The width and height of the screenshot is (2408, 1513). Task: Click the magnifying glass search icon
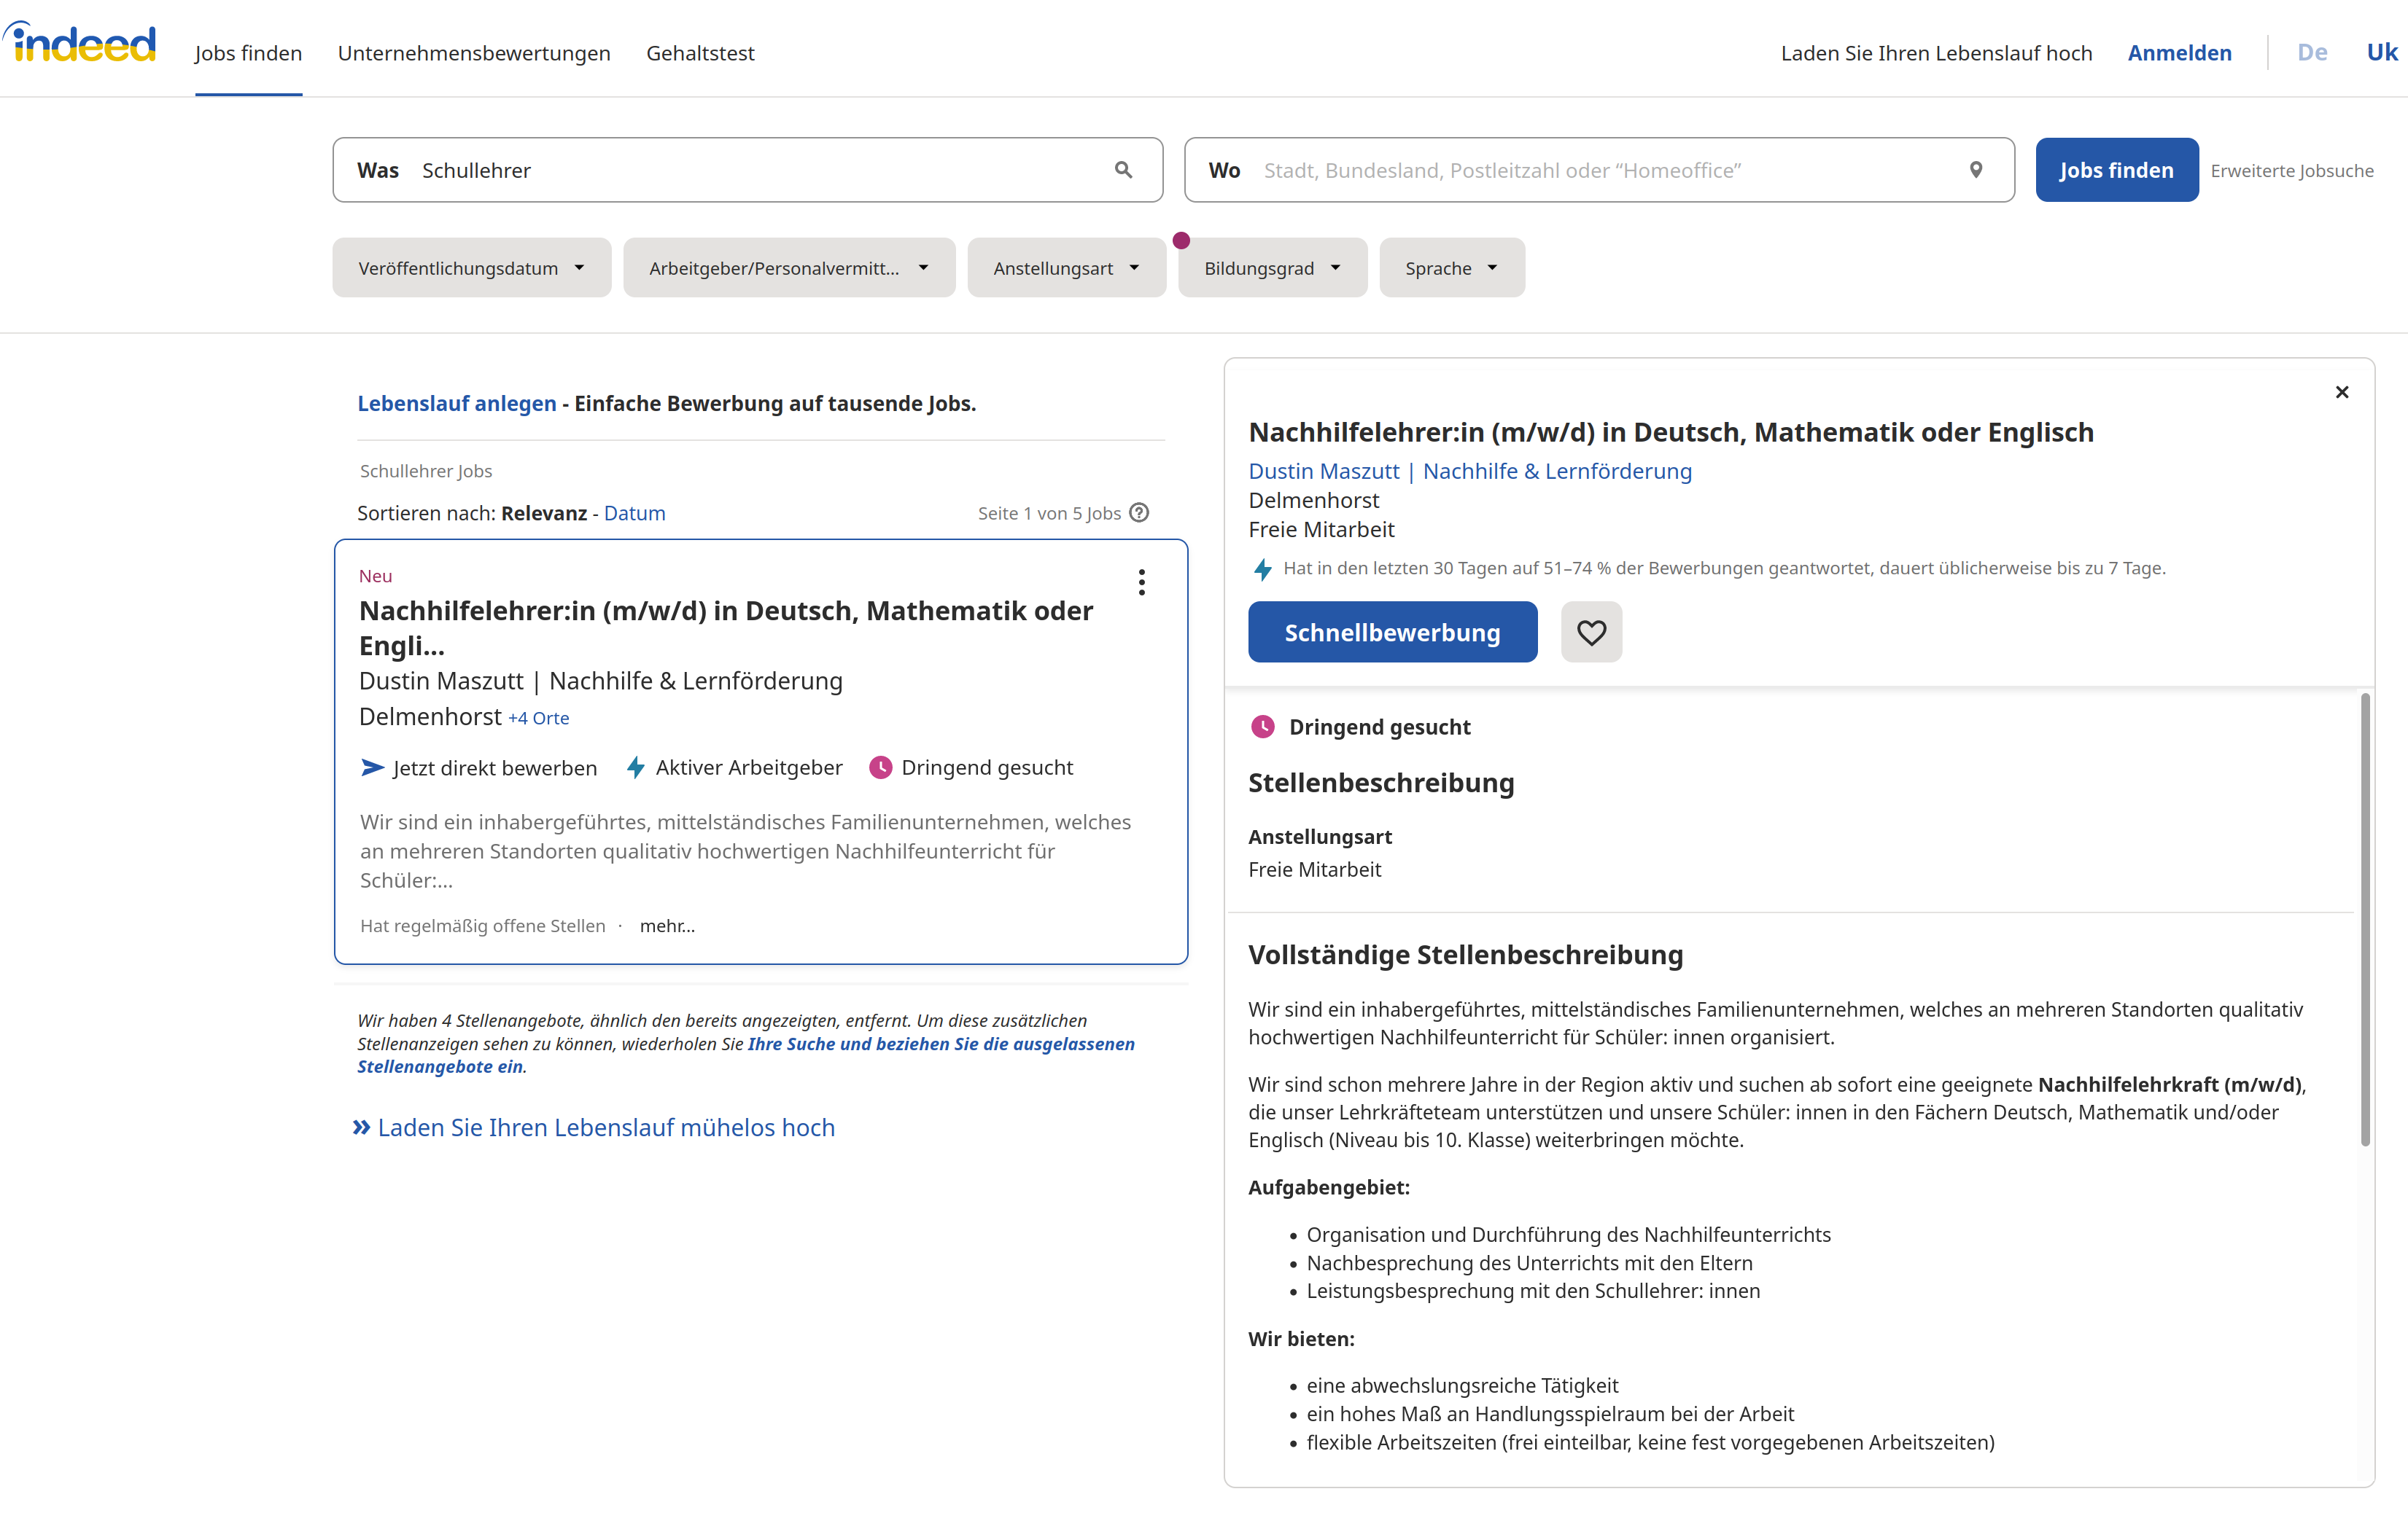click(x=1123, y=170)
